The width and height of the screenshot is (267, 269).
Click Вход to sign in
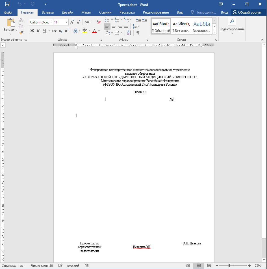(224, 12)
